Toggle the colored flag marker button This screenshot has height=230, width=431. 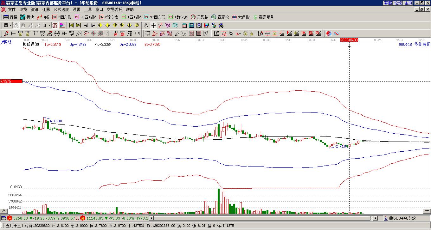pyautogui.click(x=62, y=25)
